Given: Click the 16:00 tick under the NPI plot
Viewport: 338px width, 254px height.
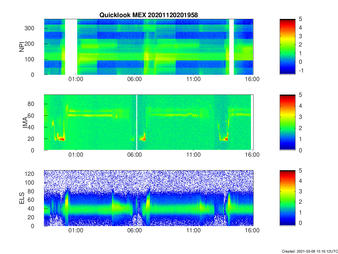Looking at the screenshot, I should tap(252, 79).
